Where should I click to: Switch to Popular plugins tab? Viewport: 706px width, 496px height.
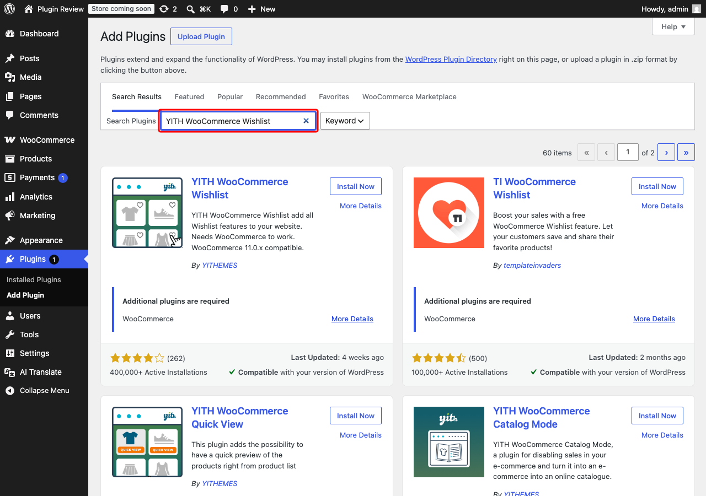[230, 96]
